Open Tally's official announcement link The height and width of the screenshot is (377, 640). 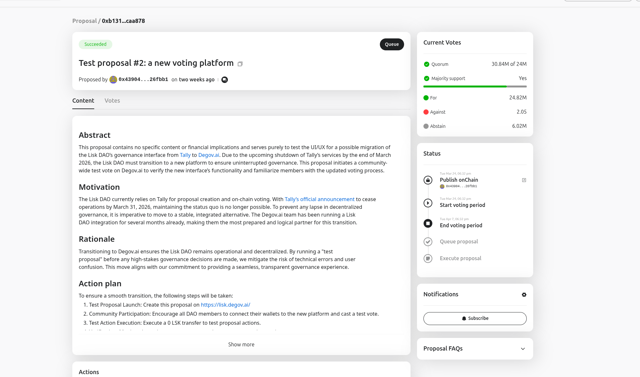[x=320, y=199]
